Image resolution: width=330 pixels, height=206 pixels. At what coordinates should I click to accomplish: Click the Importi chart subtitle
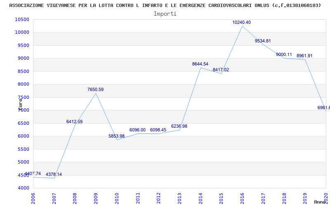[165, 14]
